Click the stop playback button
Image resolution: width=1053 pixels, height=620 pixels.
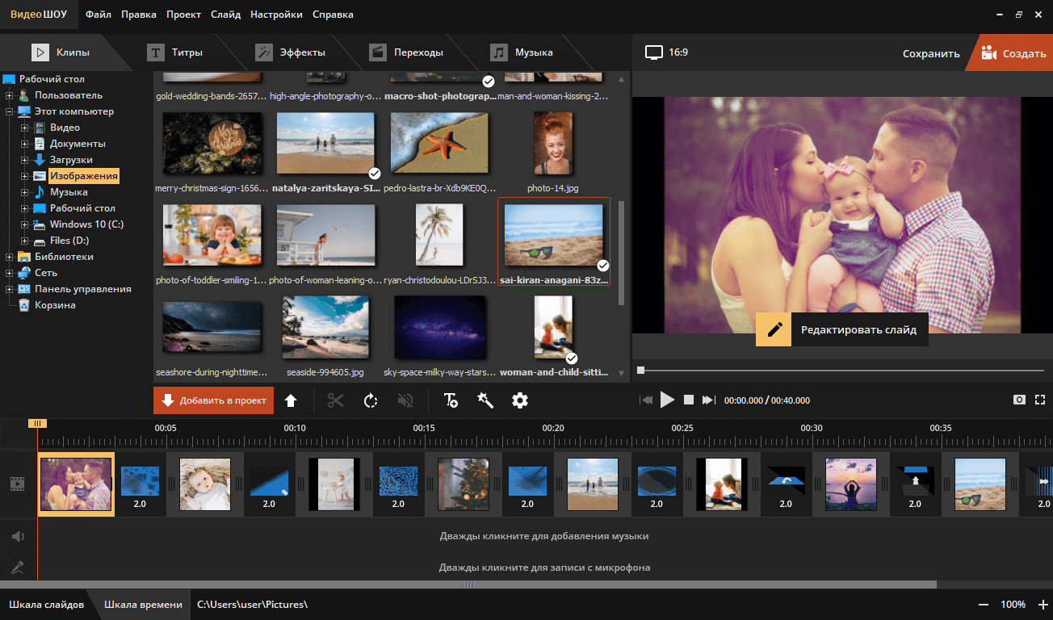click(689, 400)
